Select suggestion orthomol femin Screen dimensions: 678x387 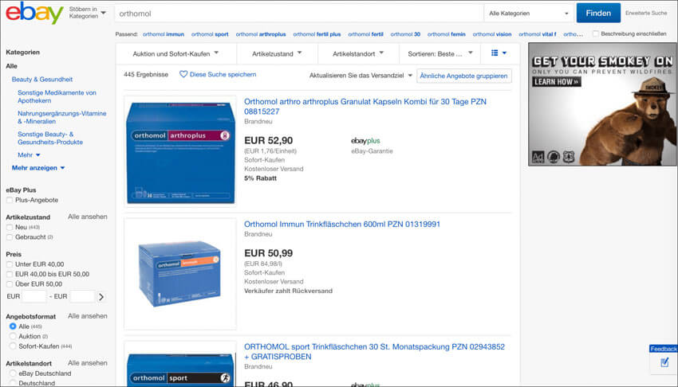(446, 34)
